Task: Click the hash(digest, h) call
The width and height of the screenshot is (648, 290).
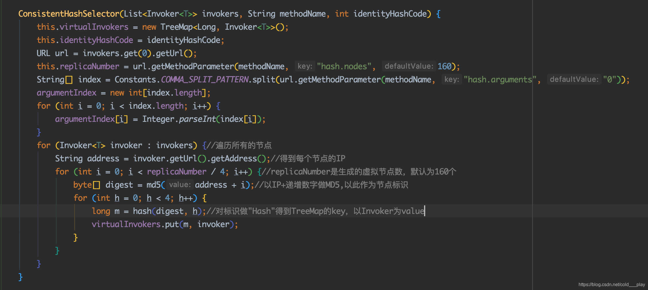Action: point(167,211)
